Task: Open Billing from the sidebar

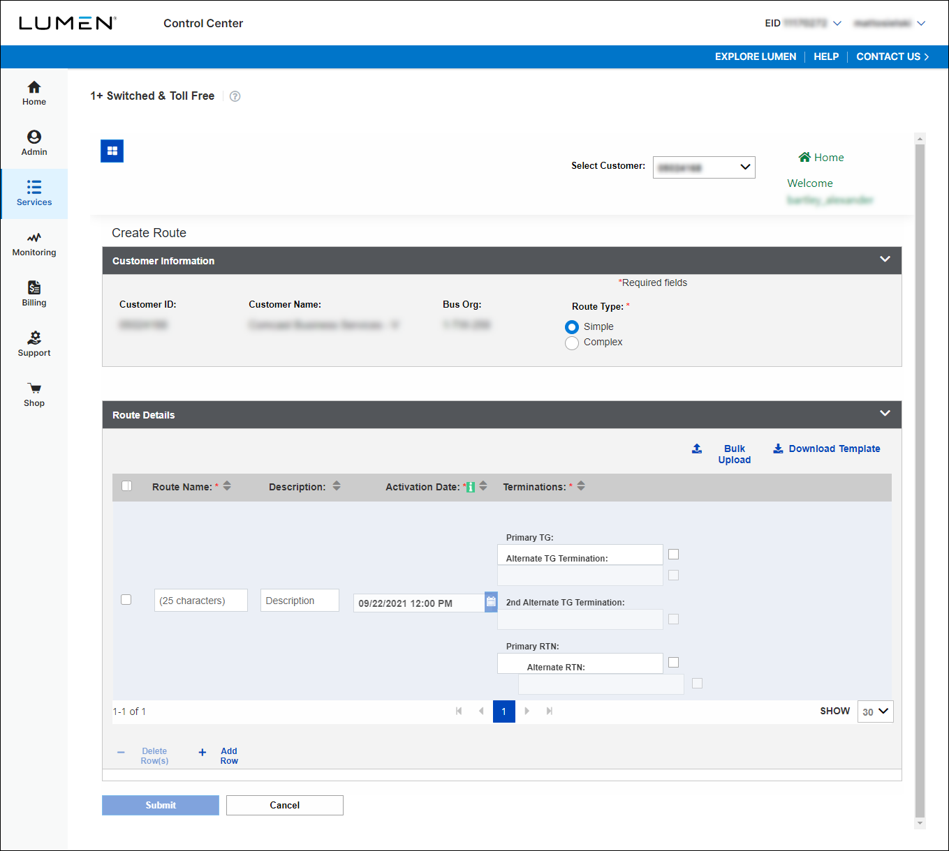Action: 34,294
